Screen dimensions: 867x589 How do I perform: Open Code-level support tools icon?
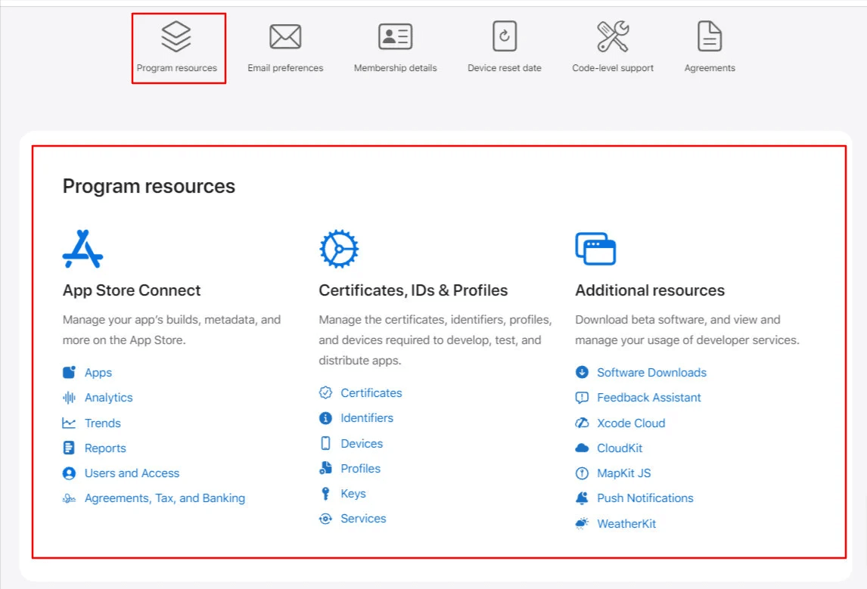coord(613,36)
